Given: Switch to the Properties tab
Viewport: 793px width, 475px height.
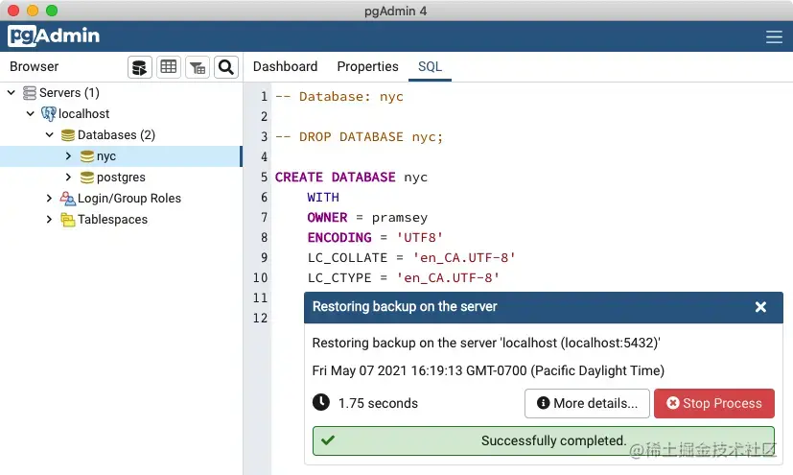Looking at the screenshot, I should pyautogui.click(x=367, y=67).
